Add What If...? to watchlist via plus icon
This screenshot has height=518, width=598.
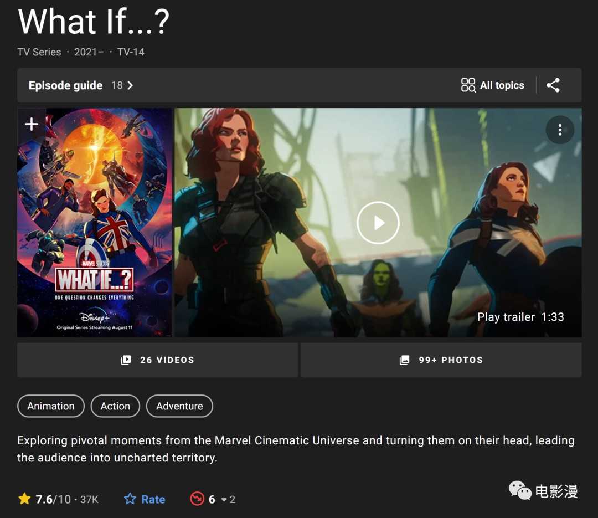pos(31,124)
